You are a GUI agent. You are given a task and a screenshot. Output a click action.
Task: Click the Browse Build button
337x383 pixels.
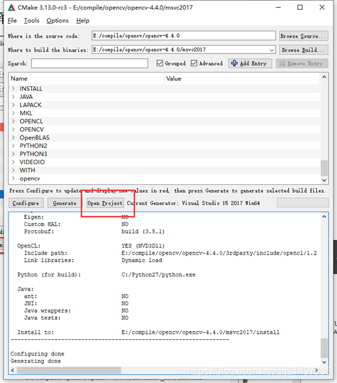304,50
